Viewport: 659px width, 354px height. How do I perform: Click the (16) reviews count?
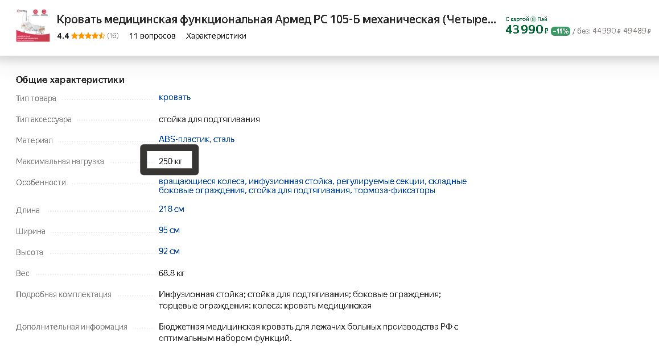point(113,36)
